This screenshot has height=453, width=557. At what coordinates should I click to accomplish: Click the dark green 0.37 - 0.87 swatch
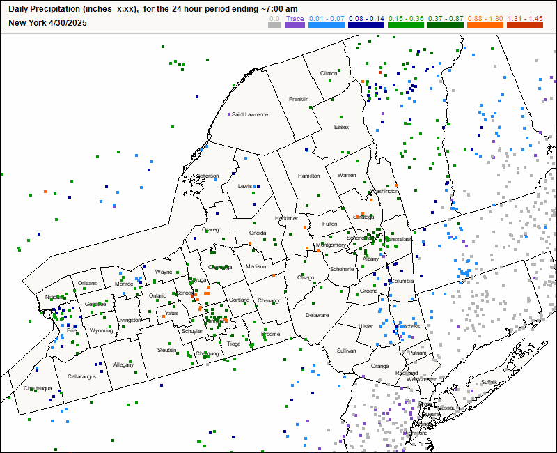(446, 25)
